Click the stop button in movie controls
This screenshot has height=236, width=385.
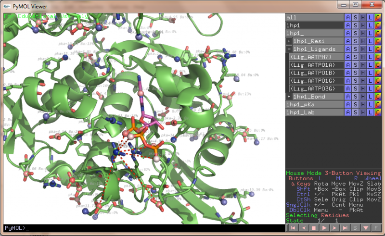pos(313,227)
